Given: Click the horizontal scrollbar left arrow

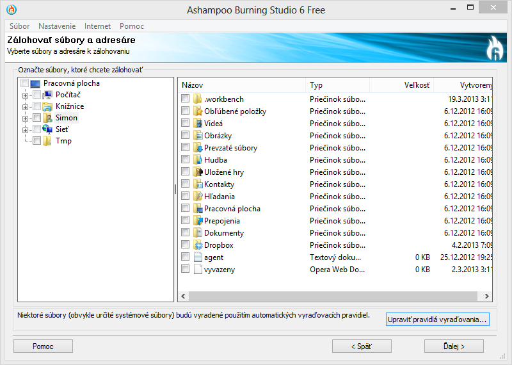Looking at the screenshot, I should coord(183,296).
